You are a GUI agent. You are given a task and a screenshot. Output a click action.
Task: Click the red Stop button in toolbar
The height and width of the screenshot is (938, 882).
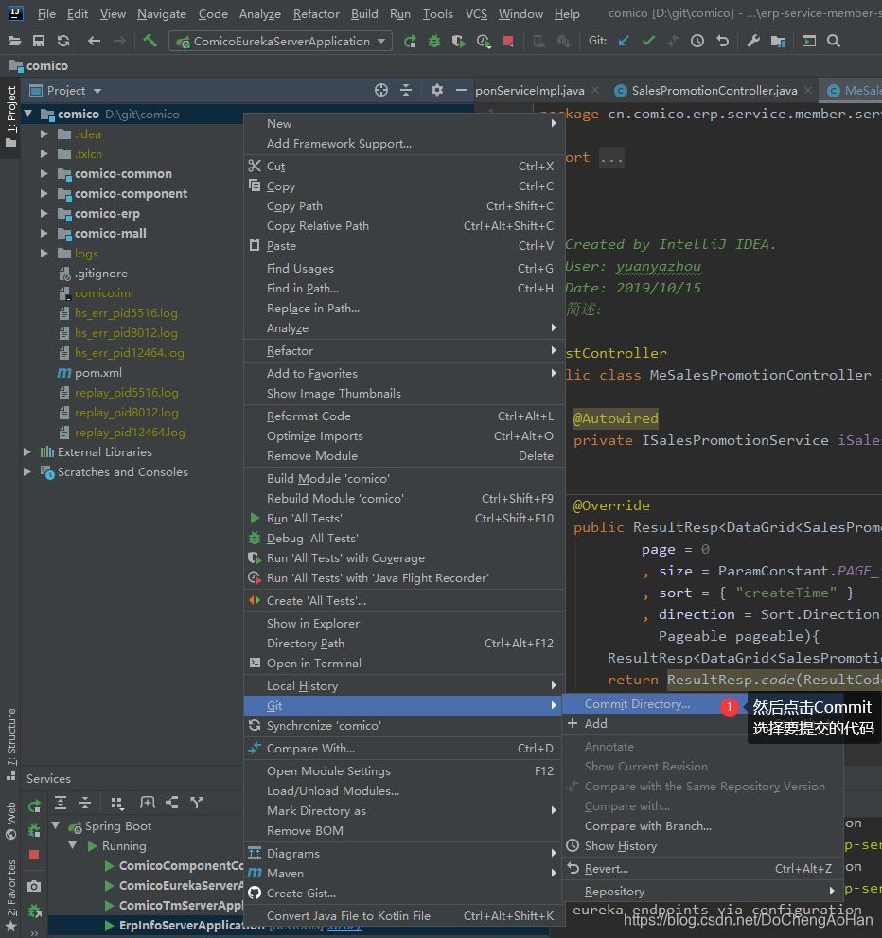tap(508, 42)
